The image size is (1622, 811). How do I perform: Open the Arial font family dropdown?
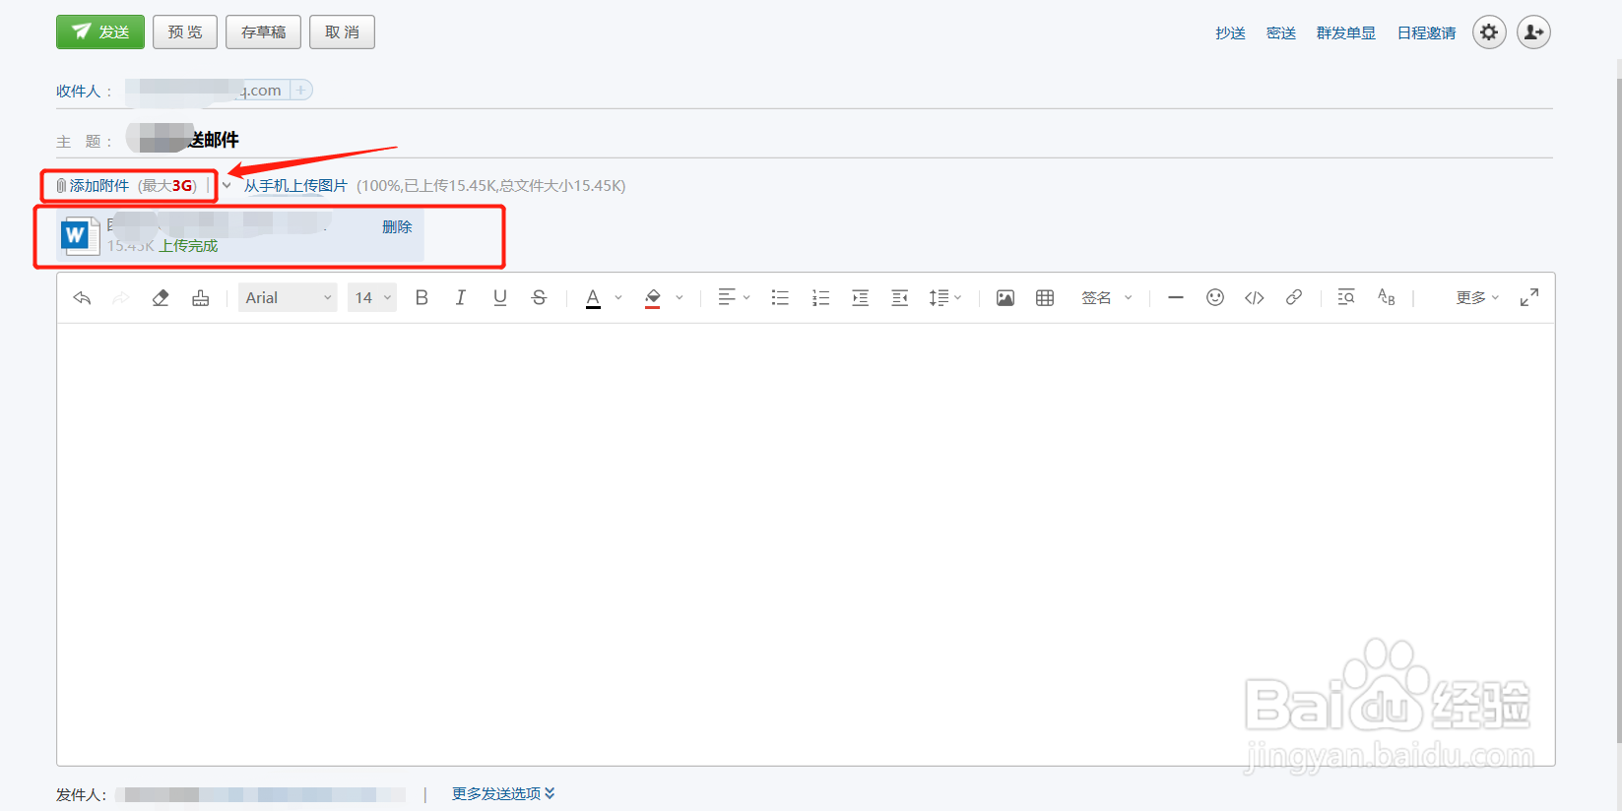tap(288, 297)
